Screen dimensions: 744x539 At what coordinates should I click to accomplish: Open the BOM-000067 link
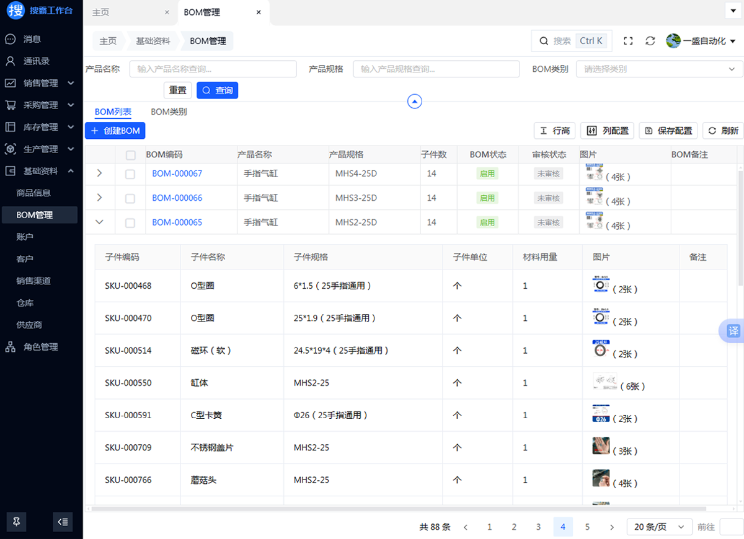click(177, 173)
